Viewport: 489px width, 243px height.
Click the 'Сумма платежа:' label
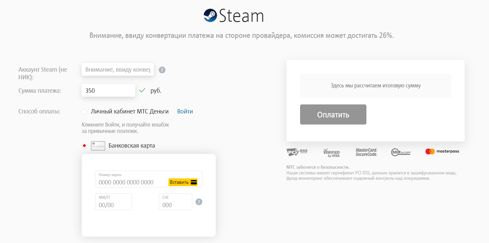click(40, 90)
